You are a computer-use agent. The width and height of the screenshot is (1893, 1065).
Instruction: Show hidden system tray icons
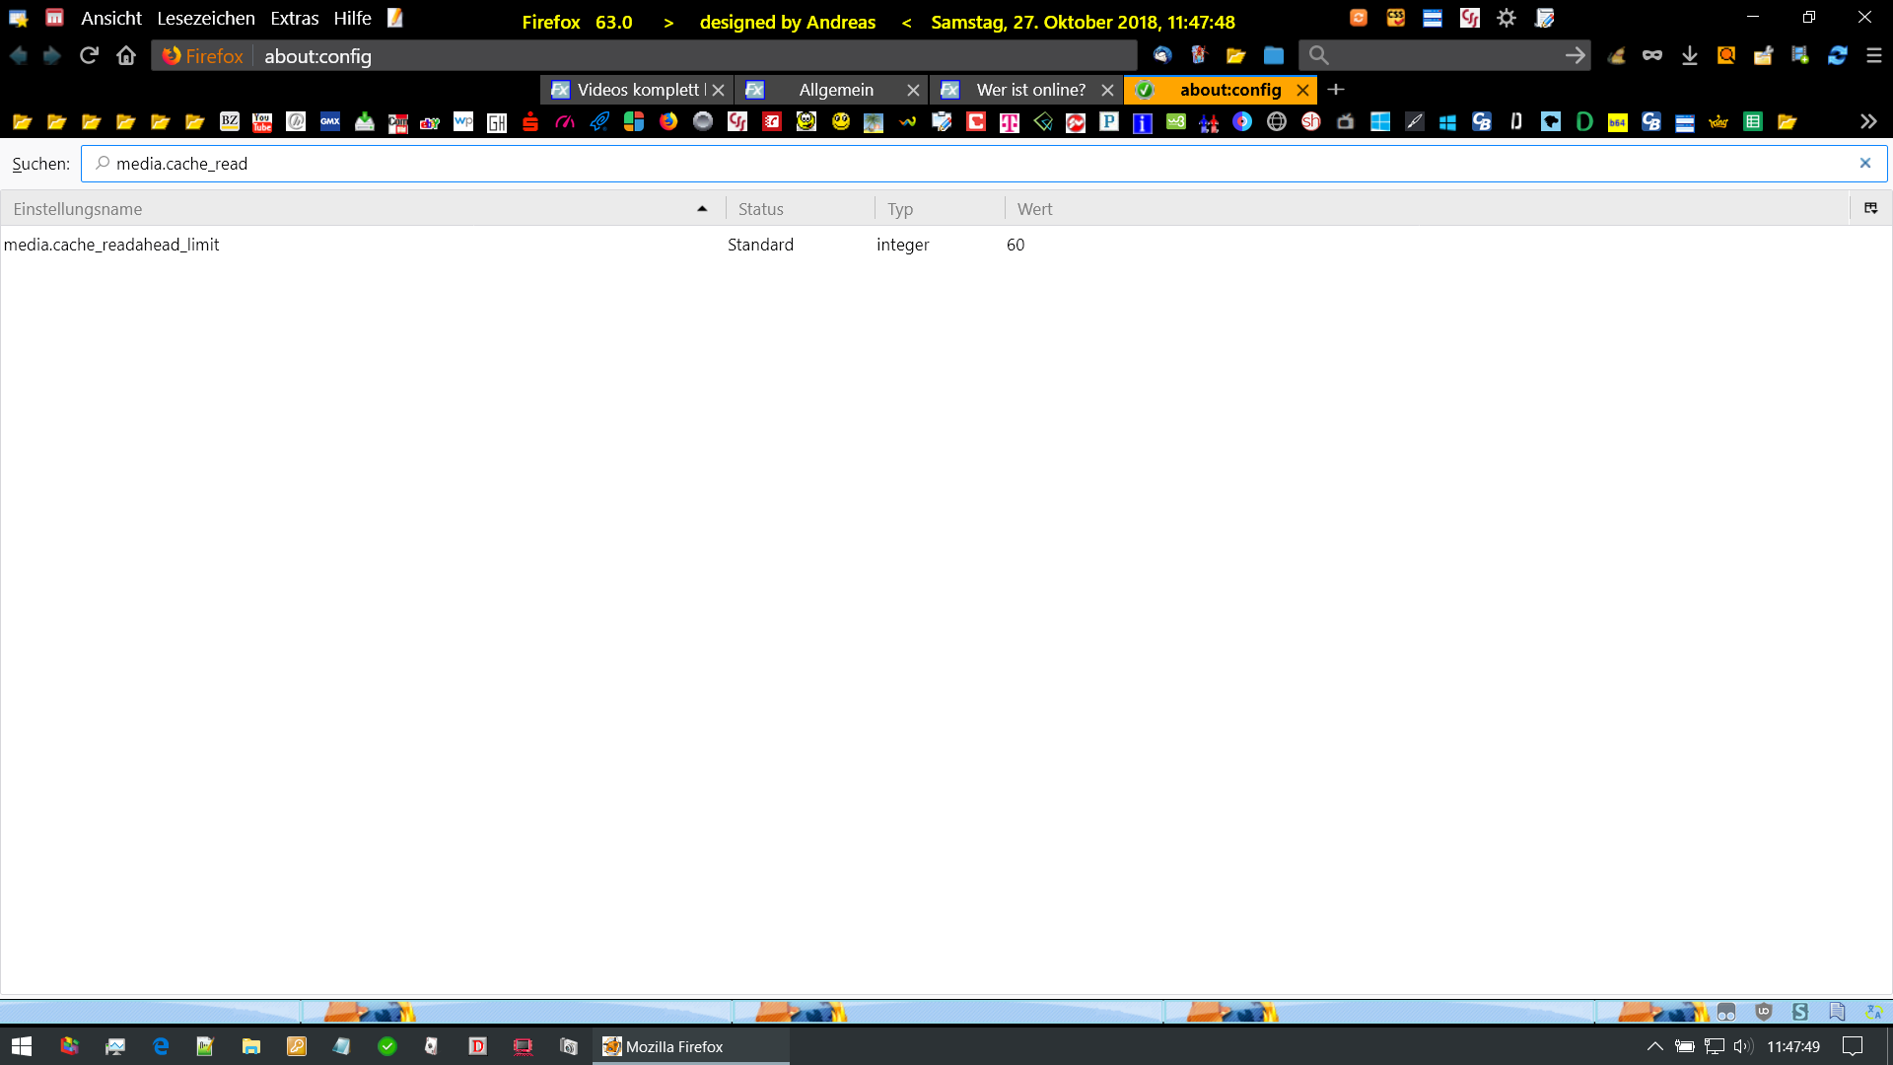[1654, 1046]
